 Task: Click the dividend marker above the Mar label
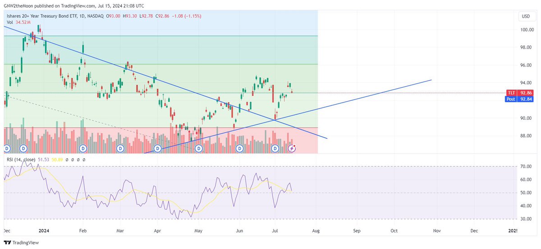click(120, 148)
